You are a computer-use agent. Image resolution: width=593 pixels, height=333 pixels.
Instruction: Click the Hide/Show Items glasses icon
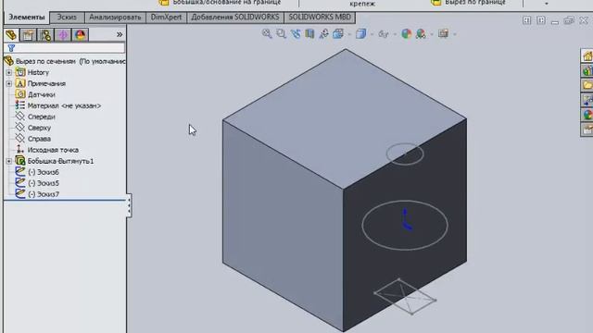(x=384, y=34)
